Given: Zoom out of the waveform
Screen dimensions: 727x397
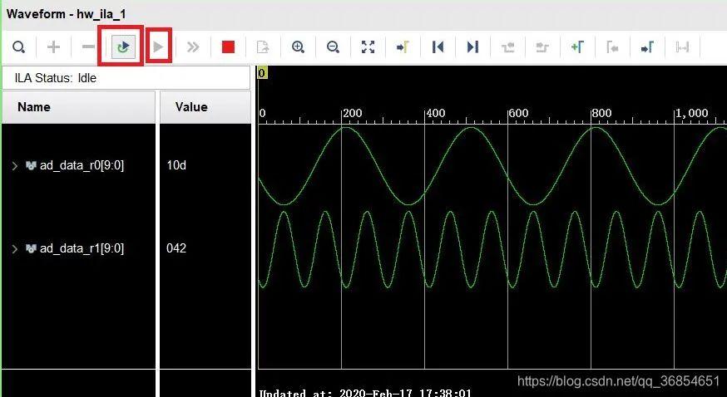Looking at the screenshot, I should click(333, 47).
